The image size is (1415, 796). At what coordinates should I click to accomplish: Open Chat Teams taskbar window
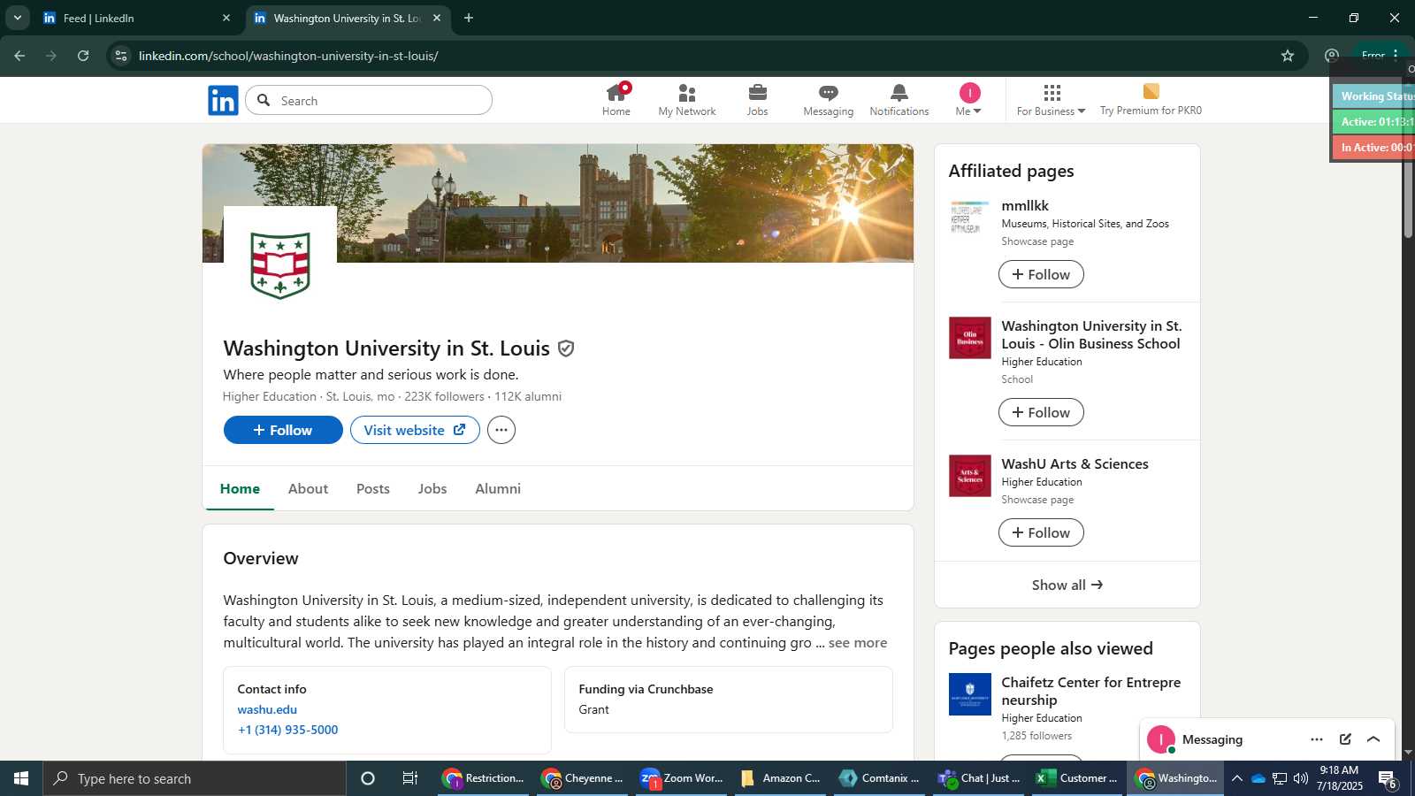click(980, 778)
